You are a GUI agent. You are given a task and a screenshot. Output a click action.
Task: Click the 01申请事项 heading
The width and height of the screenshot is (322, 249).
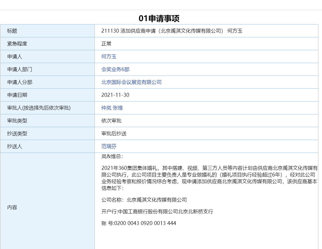pyautogui.click(x=159, y=18)
